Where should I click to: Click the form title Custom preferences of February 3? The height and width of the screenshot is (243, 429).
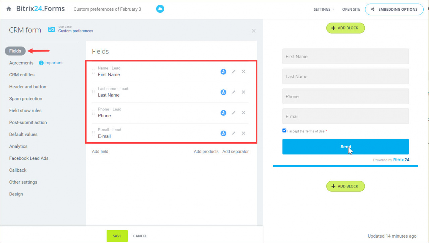coord(107,9)
